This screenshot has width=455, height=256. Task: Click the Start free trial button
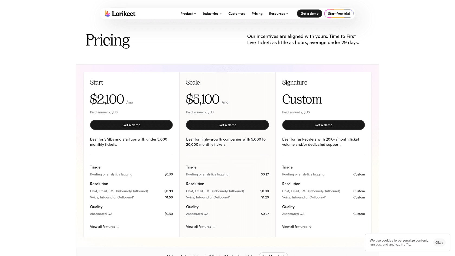339,14
